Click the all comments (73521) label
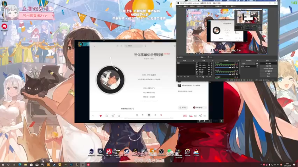Screen dimensions: 298x167 coord(127,109)
